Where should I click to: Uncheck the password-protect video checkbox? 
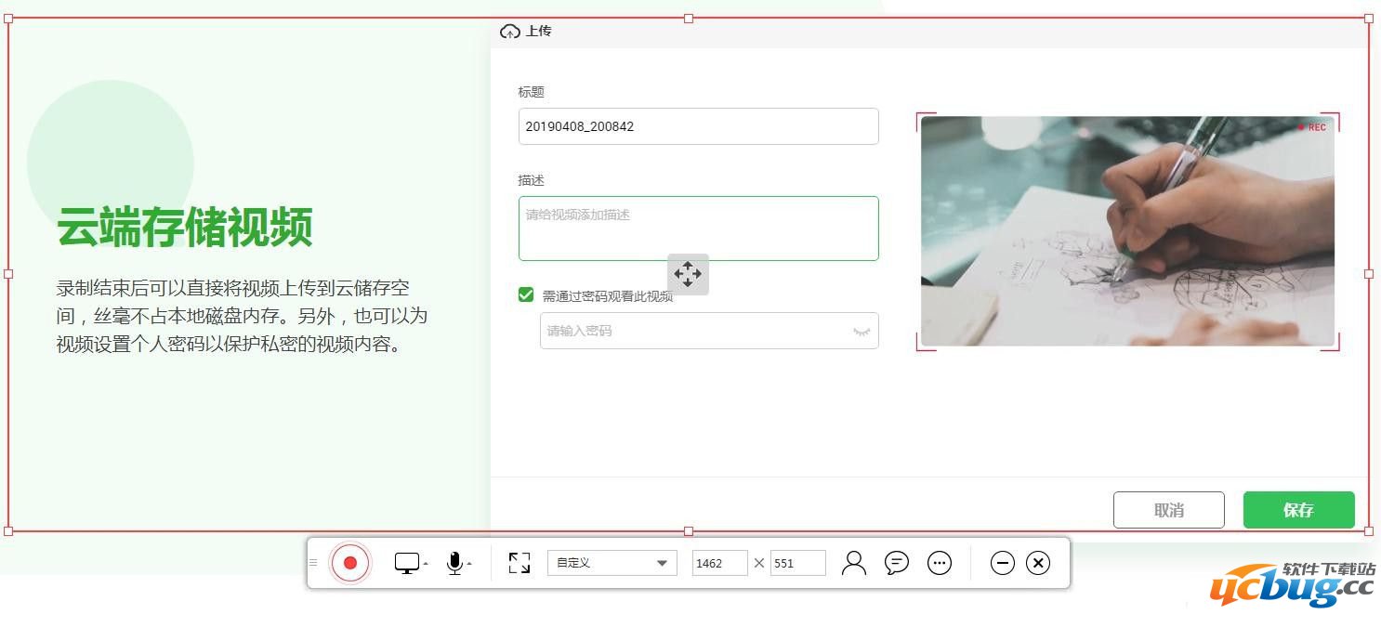526,294
